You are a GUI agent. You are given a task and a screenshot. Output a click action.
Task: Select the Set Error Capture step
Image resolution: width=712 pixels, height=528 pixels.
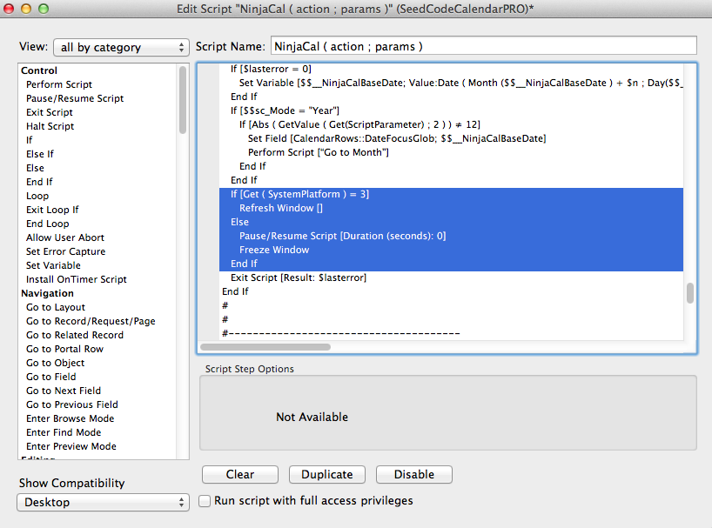(x=66, y=251)
